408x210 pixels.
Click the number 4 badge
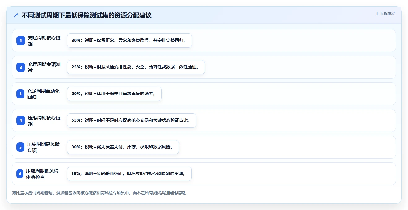(20, 120)
